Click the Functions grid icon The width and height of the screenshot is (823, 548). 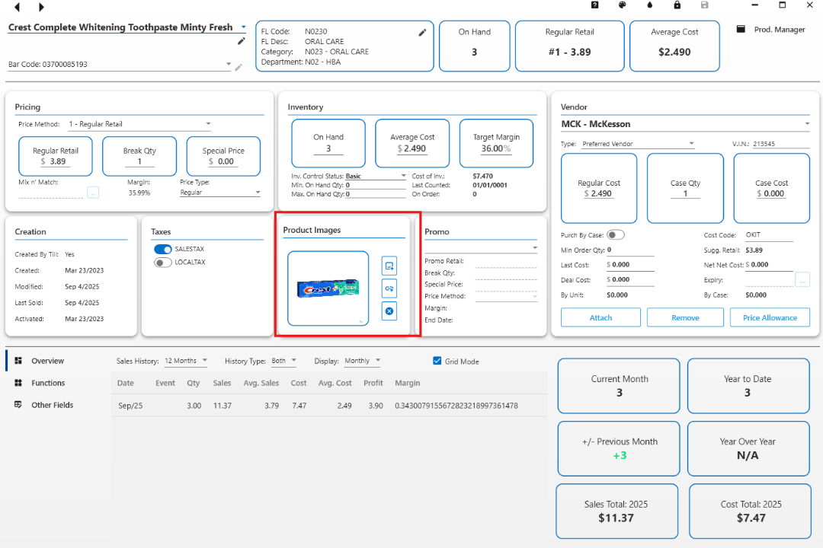[18, 383]
